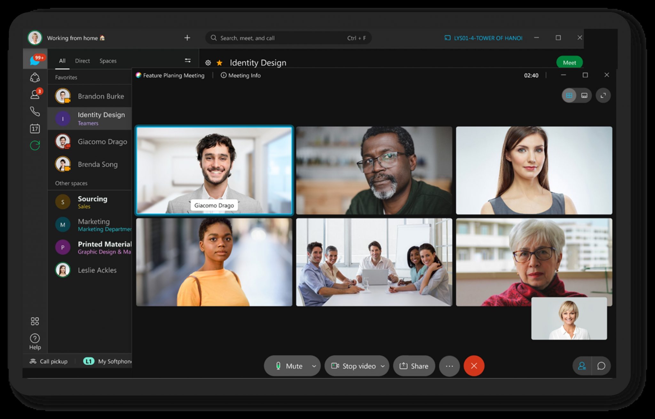Click the Teams icon in left sidebar
Image resolution: width=655 pixels, height=419 pixels.
tap(35, 77)
